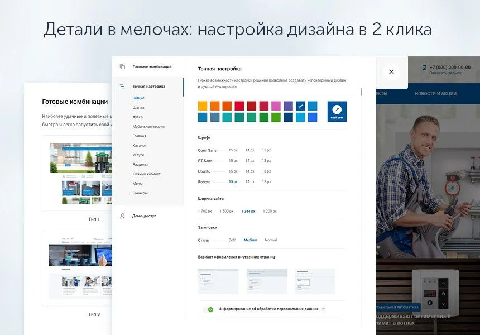This screenshot has height=335, width=480.
Task: Open the Шапка settings section
Action: 138,107
